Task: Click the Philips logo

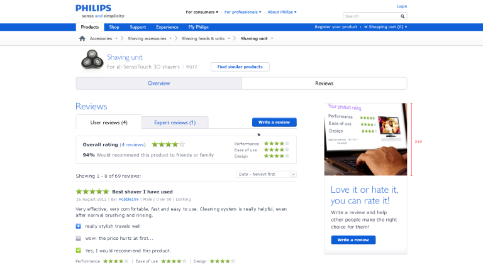Action: [93, 8]
